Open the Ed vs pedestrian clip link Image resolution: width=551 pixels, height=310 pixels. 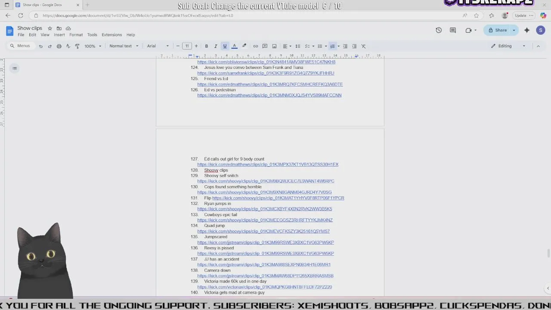[x=269, y=95]
